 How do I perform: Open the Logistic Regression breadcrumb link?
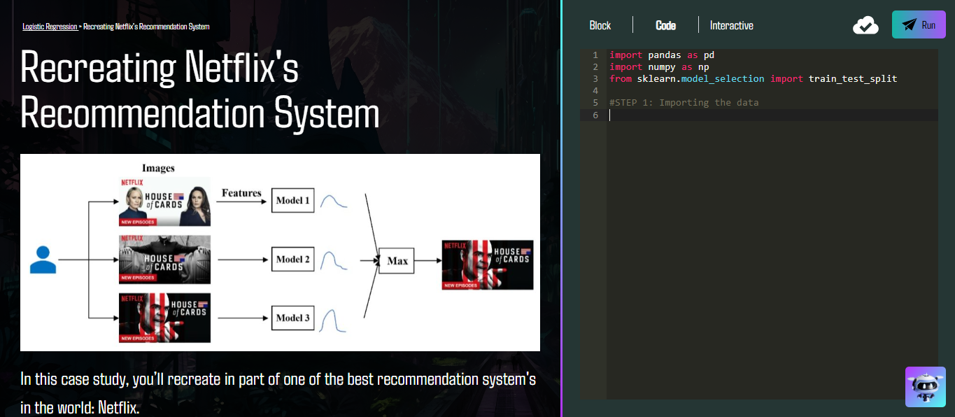pos(50,27)
